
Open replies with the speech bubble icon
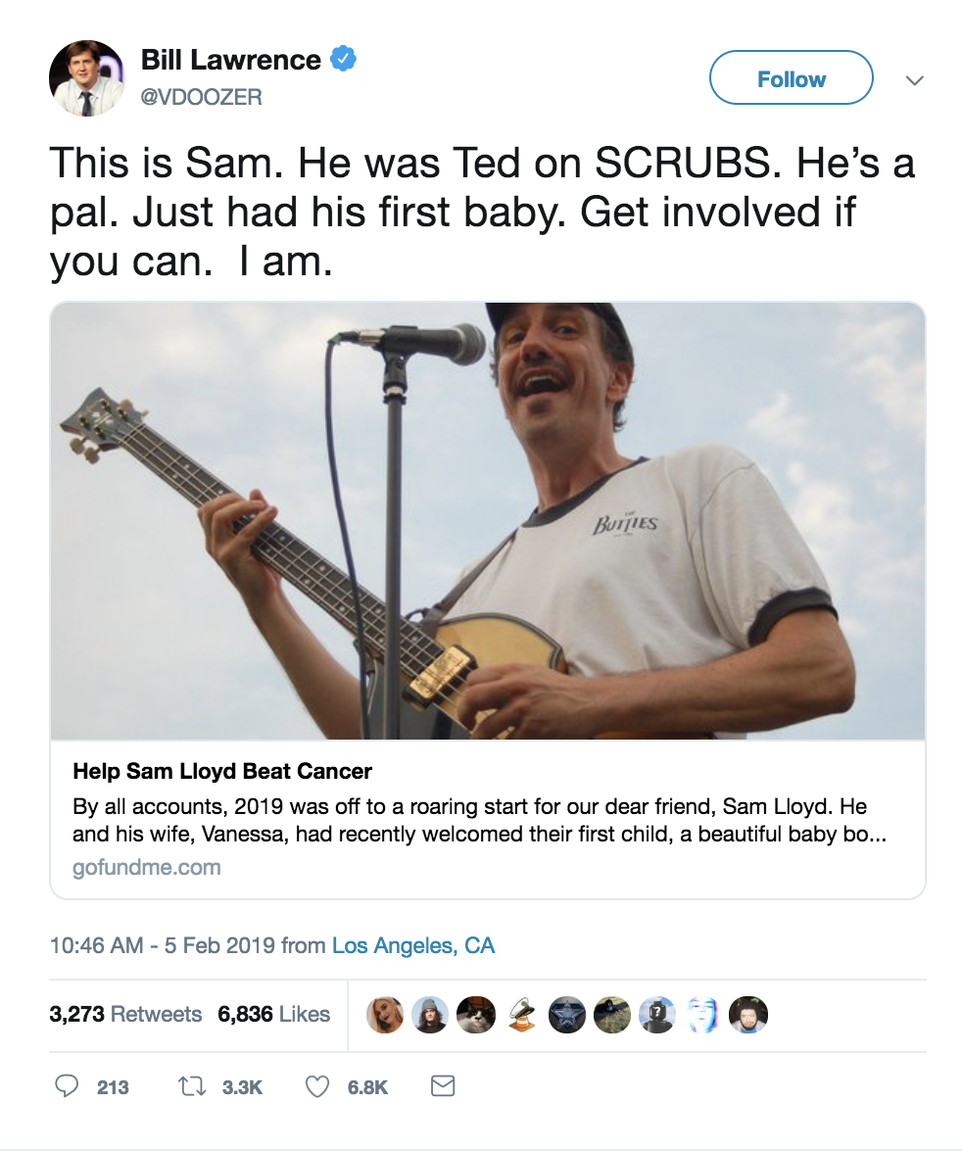pyautogui.click(x=67, y=1086)
